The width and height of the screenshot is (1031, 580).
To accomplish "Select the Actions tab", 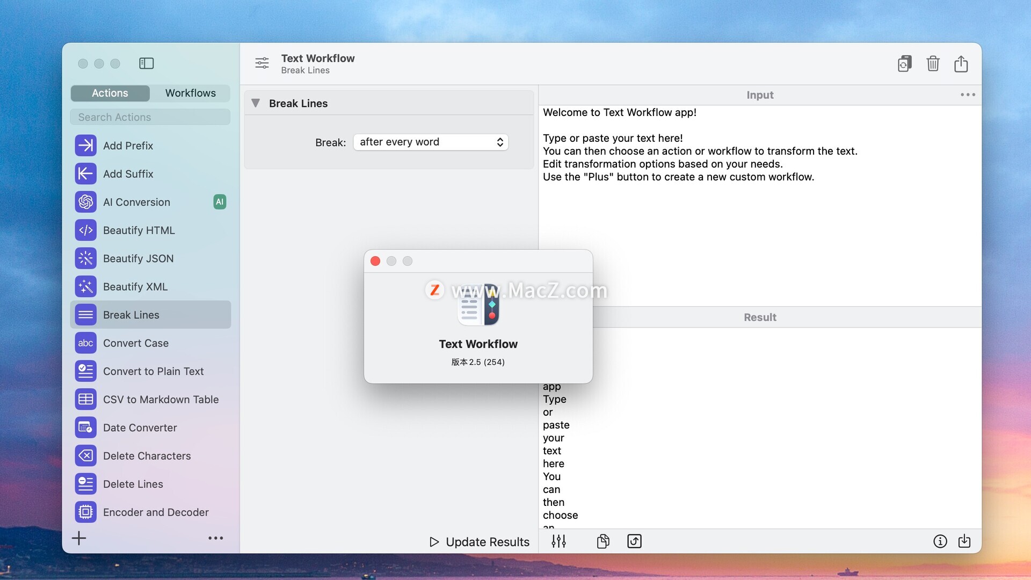I will point(110,93).
